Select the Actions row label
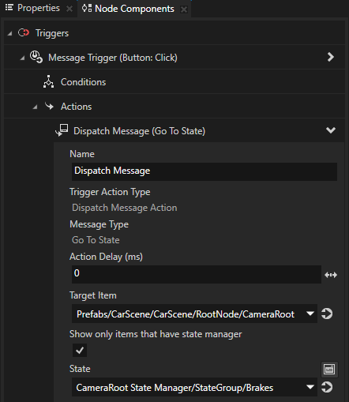The width and height of the screenshot is (349, 402). [x=76, y=107]
